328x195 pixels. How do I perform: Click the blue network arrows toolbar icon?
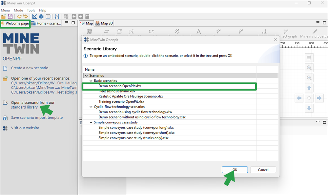click(x=57, y=16)
